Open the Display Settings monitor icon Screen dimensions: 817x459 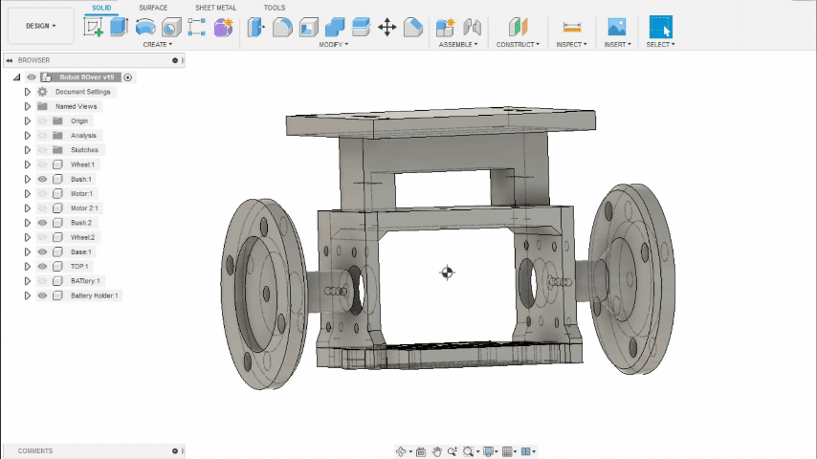point(489,451)
